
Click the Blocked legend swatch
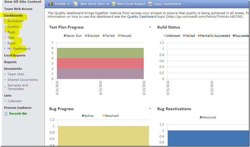pyautogui.click(x=86, y=35)
